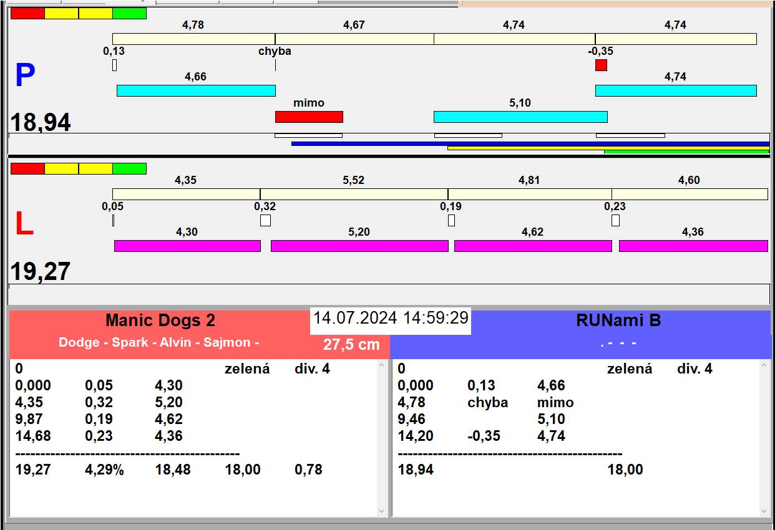Click the 0,32 changeover box in lane L

click(x=265, y=220)
